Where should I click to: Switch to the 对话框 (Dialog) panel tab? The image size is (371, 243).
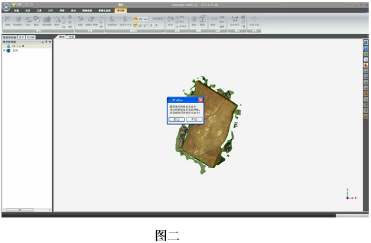tap(30, 37)
